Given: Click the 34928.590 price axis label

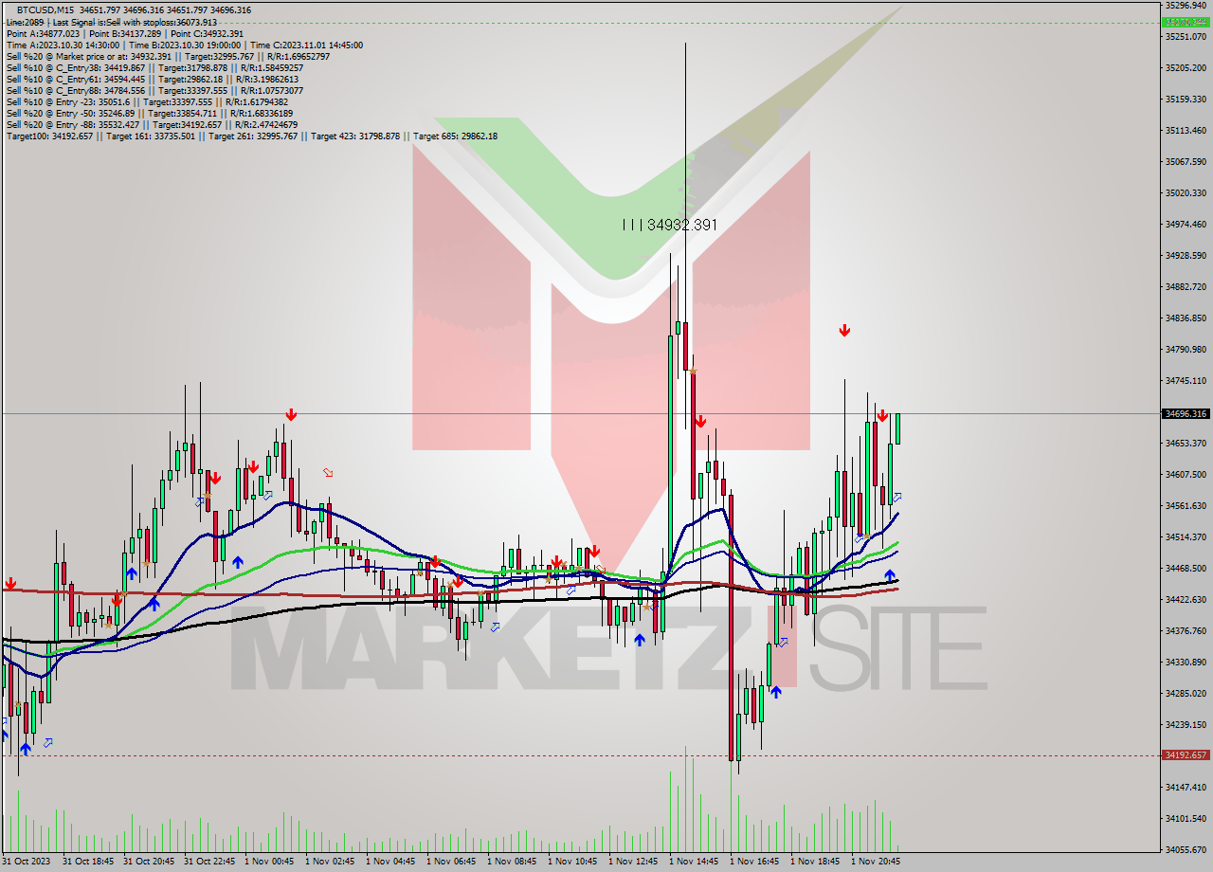Looking at the screenshot, I should pyautogui.click(x=1186, y=255).
